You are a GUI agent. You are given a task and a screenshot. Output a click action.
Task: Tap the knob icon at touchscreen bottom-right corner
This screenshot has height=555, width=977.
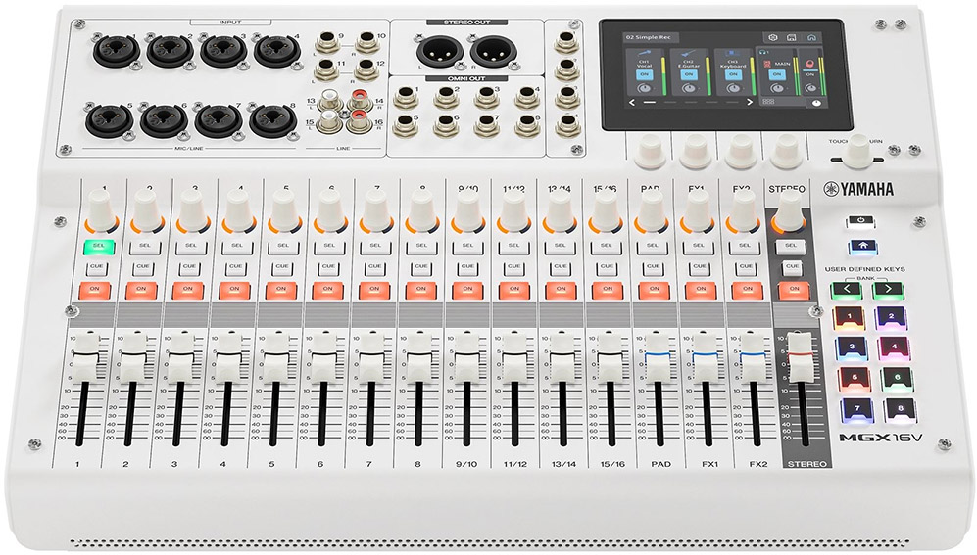(817, 104)
